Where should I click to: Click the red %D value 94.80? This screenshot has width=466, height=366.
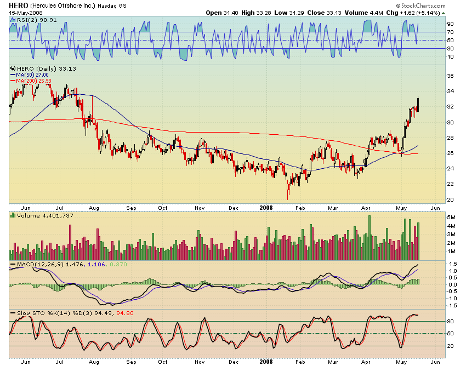(125, 313)
